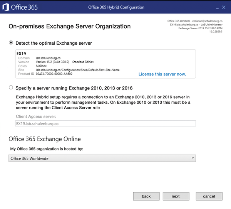Click the Office 365 logo icon
The width and height of the screenshot is (231, 209).
[6, 7]
